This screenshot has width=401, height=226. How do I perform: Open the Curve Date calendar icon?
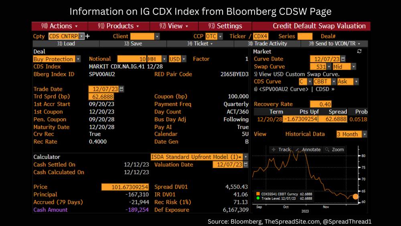343,59
